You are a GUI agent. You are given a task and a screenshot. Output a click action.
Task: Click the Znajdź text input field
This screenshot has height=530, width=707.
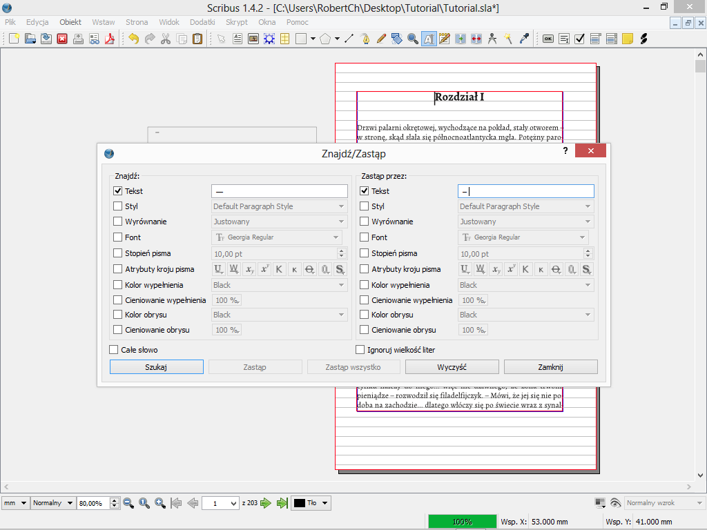[x=279, y=191]
